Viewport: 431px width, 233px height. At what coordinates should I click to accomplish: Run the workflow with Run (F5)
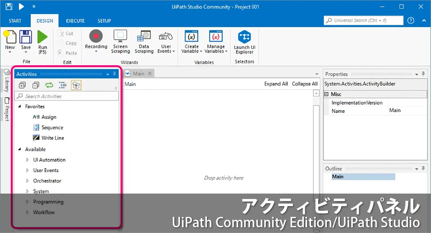[42, 42]
